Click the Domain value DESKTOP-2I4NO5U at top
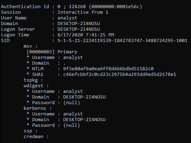 [79, 24]
